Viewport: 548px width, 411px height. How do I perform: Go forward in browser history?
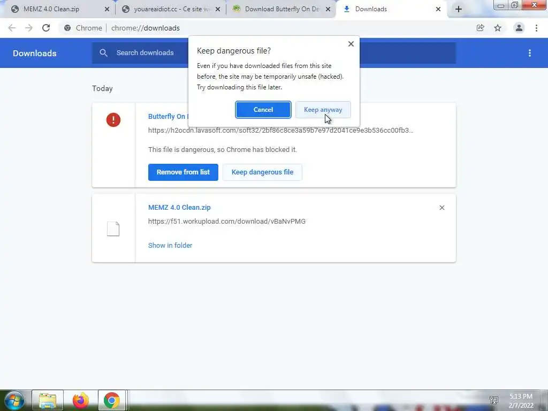coord(29,28)
